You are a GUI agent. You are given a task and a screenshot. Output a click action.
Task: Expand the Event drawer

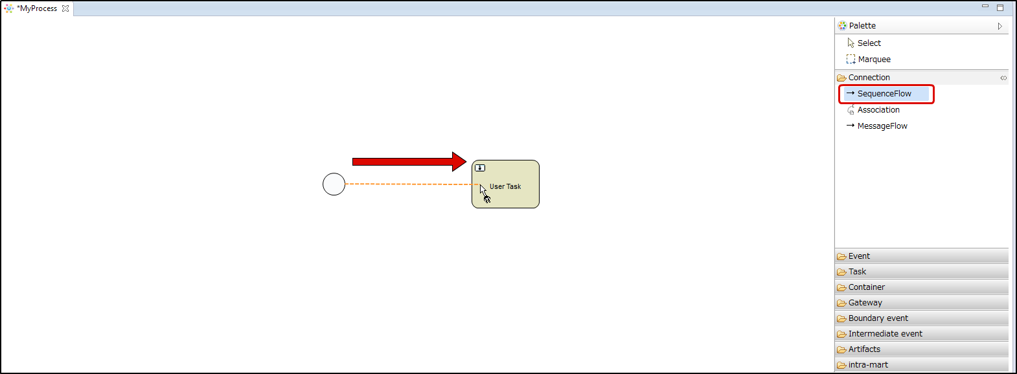coord(922,256)
